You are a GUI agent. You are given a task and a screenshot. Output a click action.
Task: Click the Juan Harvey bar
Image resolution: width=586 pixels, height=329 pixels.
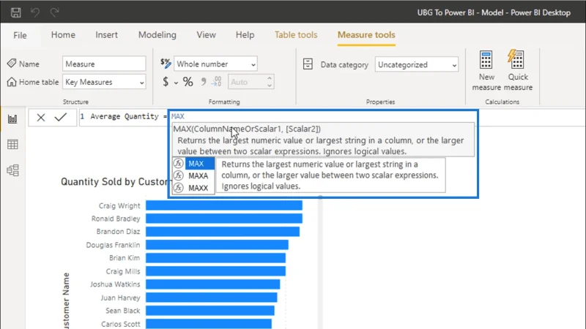point(212,298)
